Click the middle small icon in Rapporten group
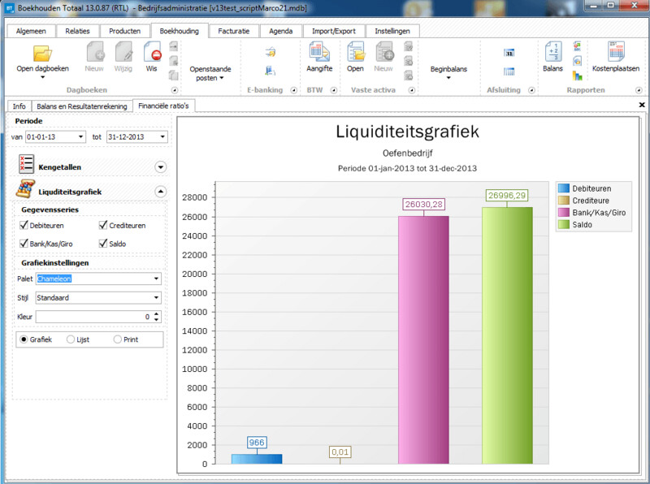The height and width of the screenshot is (484, 650). pos(577,61)
